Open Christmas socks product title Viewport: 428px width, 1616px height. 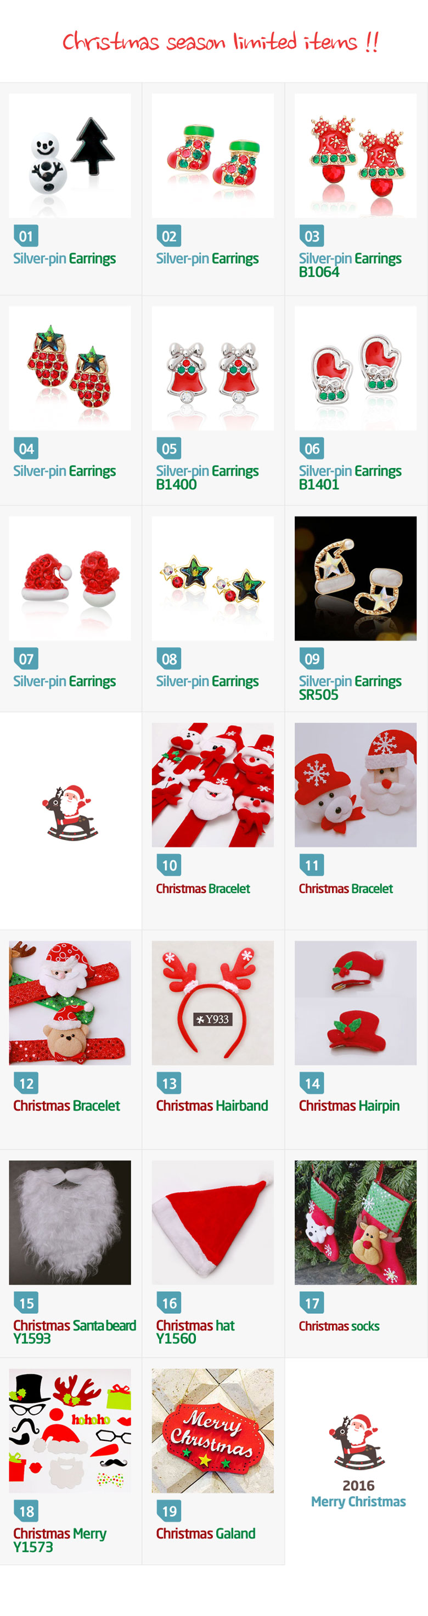click(339, 1325)
